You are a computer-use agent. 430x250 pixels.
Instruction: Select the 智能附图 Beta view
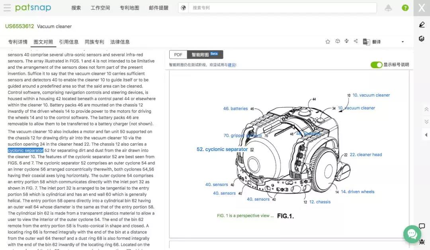(205, 55)
